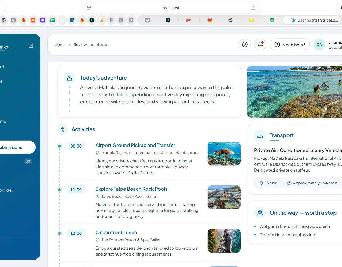Click the location pin for Mattala Rajapaksha Airport
This screenshot has height=267, width=342.
tap(98, 153)
